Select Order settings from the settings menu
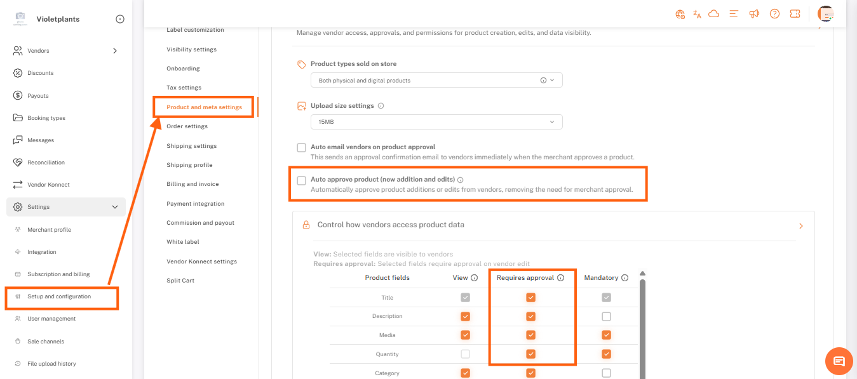Screen dimensions: 857x379 [187, 126]
